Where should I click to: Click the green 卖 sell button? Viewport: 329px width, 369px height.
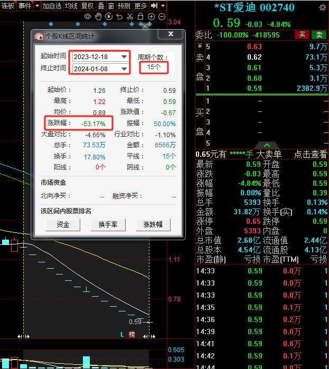(x=319, y=35)
